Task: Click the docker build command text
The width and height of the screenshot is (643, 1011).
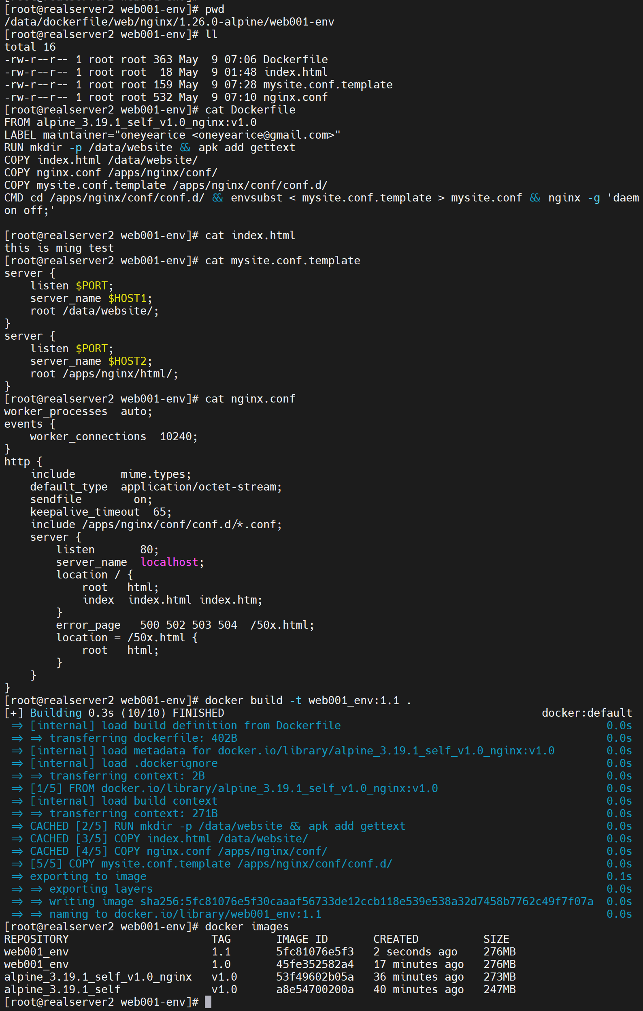Action: (307, 700)
